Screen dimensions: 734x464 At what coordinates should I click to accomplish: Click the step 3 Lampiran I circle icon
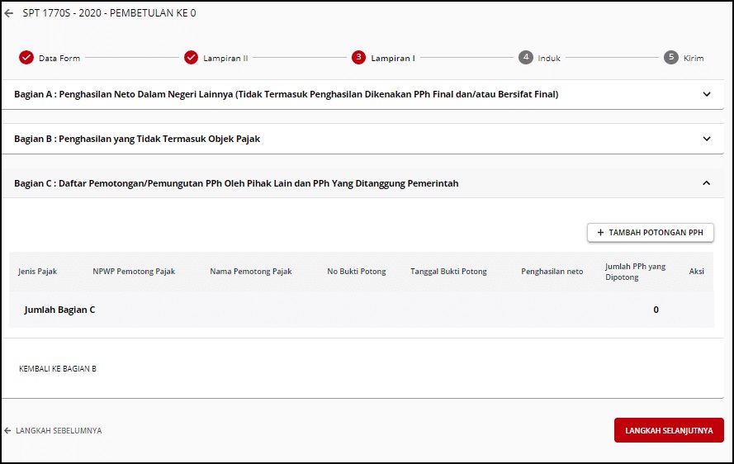[358, 58]
